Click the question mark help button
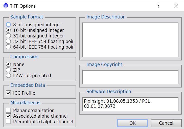The width and height of the screenshot is (184, 129). pyautogui.click(x=158, y=6)
